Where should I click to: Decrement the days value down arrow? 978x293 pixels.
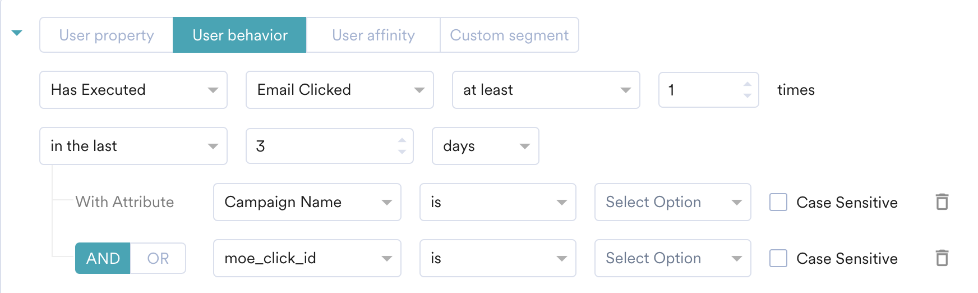pos(402,152)
